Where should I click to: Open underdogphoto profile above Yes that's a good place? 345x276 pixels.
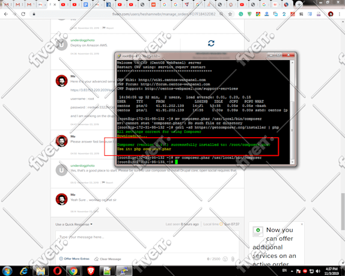[x=82, y=165]
